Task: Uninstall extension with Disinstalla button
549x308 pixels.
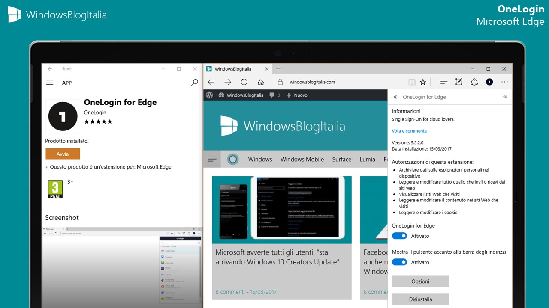Action: [x=420, y=299]
